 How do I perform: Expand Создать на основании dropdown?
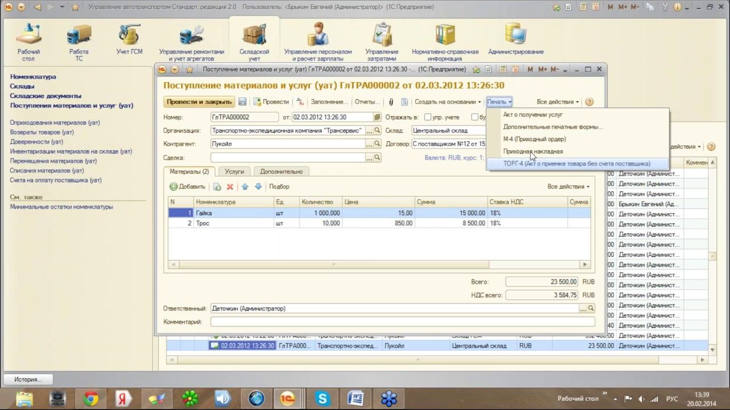448,102
